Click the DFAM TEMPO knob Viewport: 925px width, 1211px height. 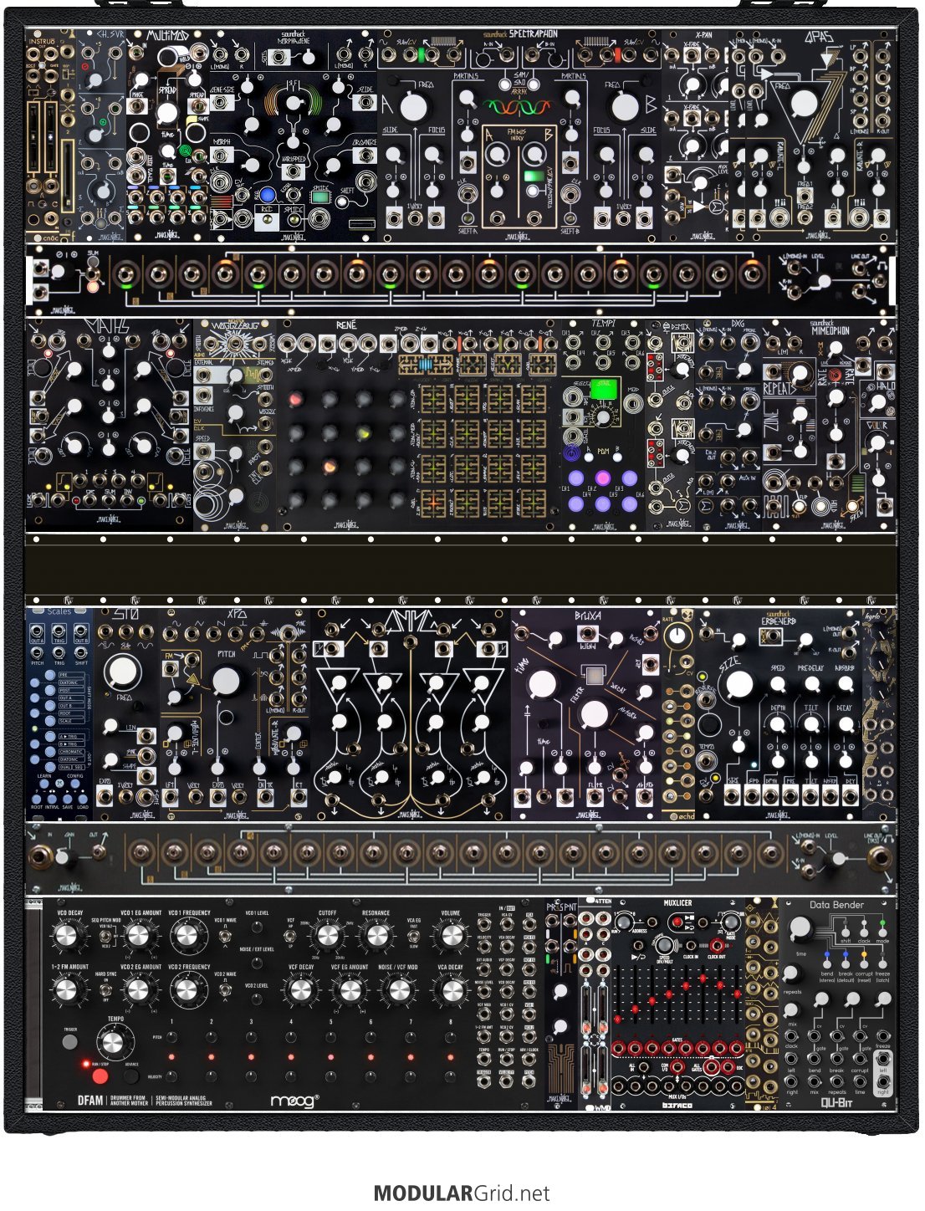click(114, 1042)
